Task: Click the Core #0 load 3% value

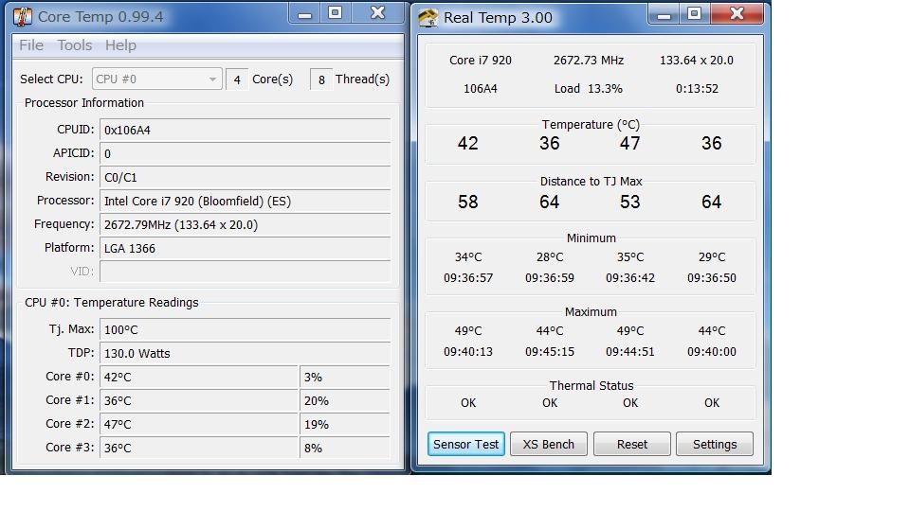Action: click(345, 378)
